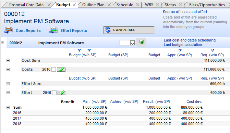230x133 pixels.
Task: Click Cost Sum value 111.000,00 €
Action: click(x=214, y=60)
